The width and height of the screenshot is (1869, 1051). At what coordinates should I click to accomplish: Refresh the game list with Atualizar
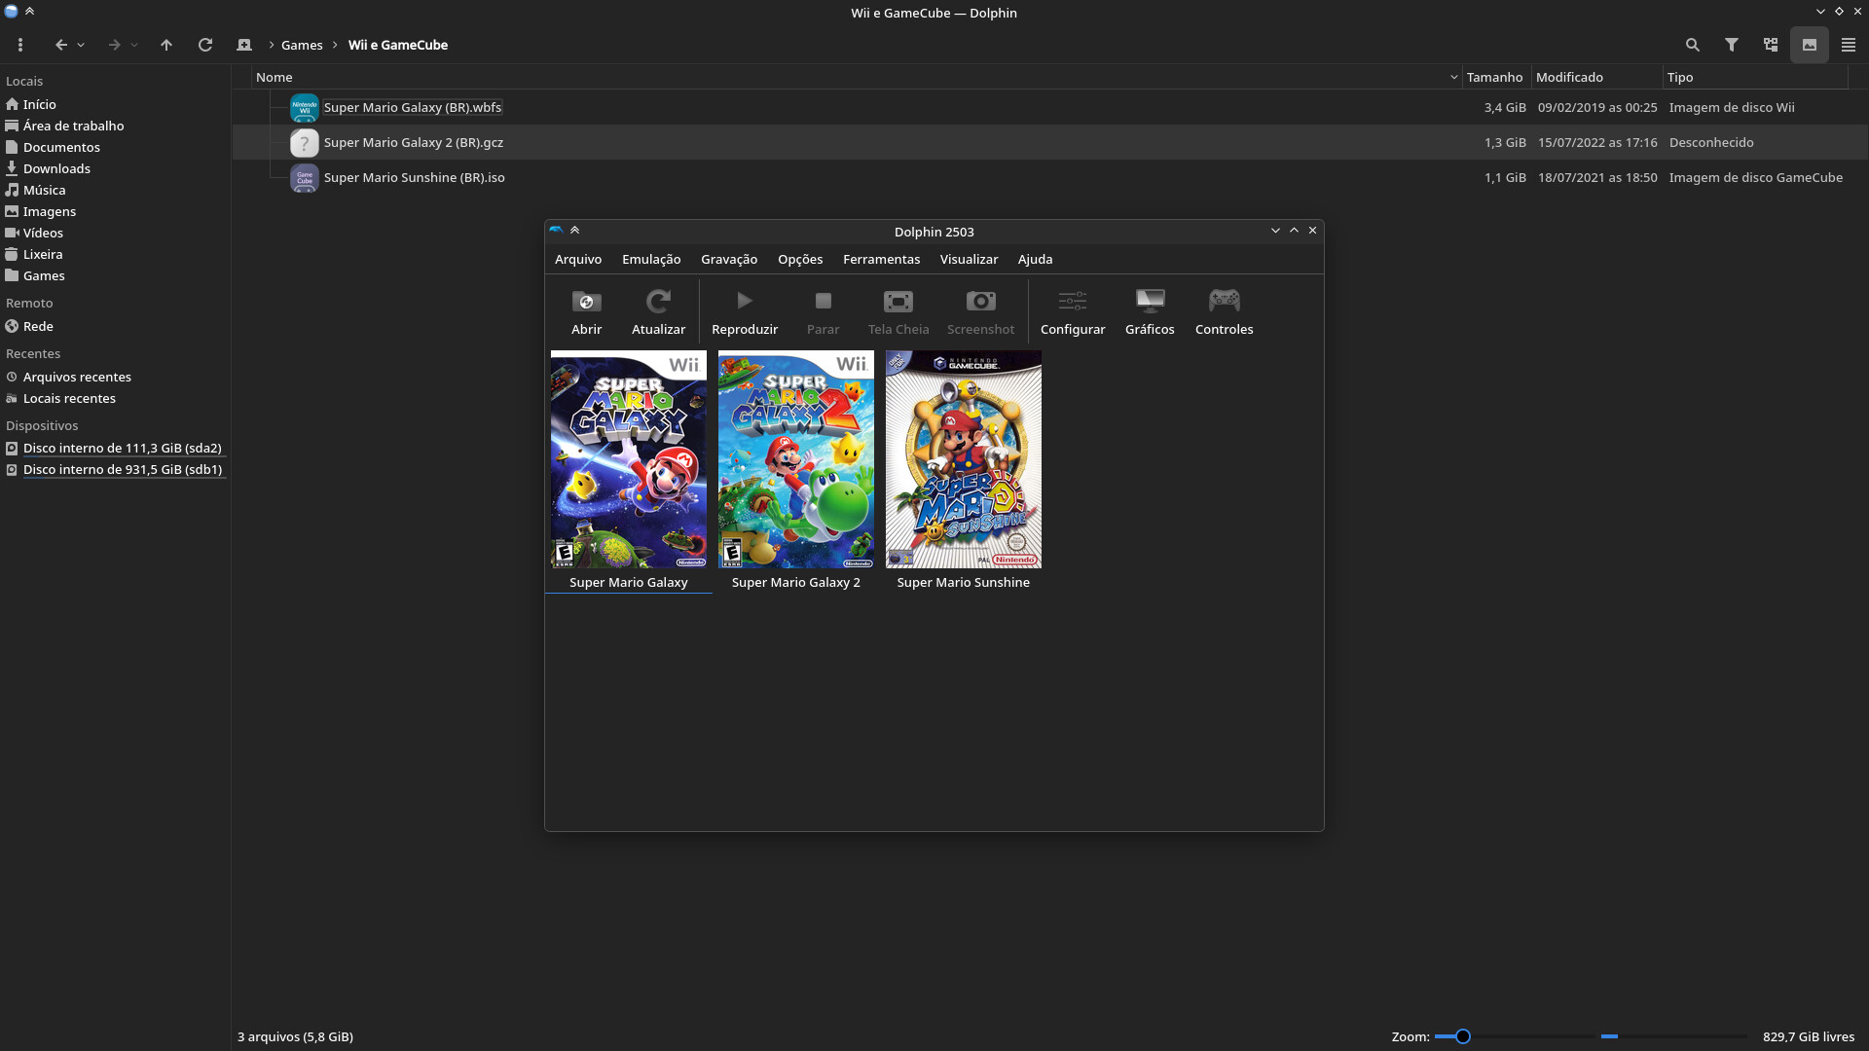pyautogui.click(x=658, y=302)
